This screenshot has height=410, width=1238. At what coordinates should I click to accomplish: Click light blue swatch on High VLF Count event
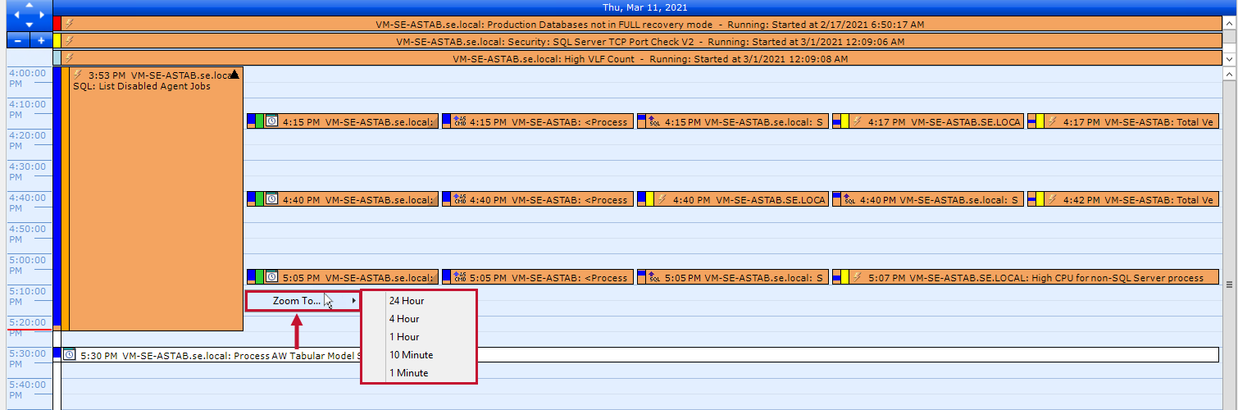coord(57,57)
